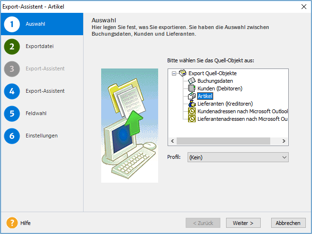Click the Abbrechen button
This screenshot has width=312, height=234.
[288, 223]
